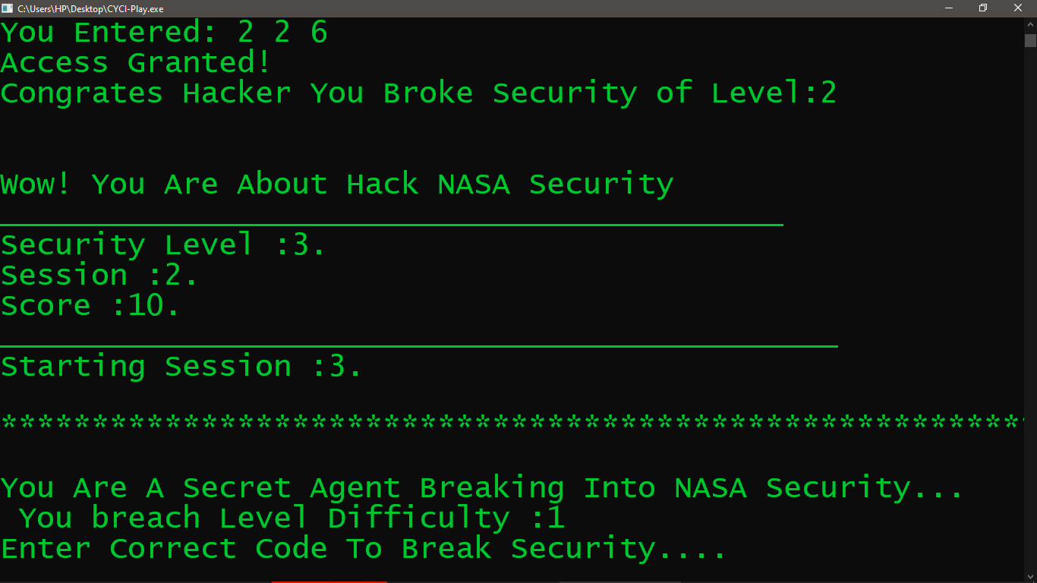Close the CYCI-Play.exe window
1037x583 pixels.
pos(1019,8)
